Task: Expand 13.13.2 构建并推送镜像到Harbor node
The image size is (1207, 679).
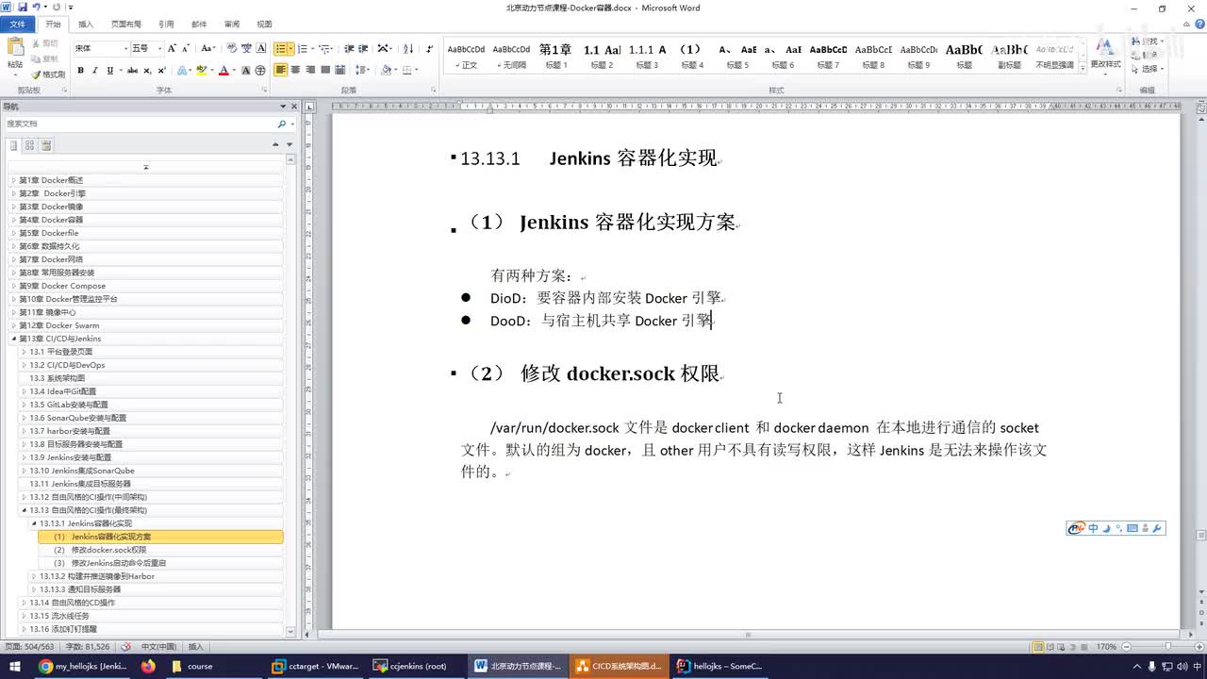Action: click(x=34, y=576)
